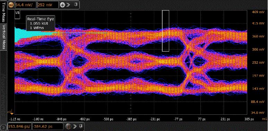Select the white rectangular mask region
This screenshot has height=131, width=268.
pyautogui.click(x=165, y=31)
